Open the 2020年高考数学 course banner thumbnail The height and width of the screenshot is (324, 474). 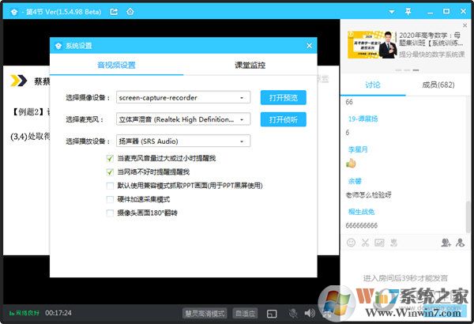pyautogui.click(x=372, y=45)
